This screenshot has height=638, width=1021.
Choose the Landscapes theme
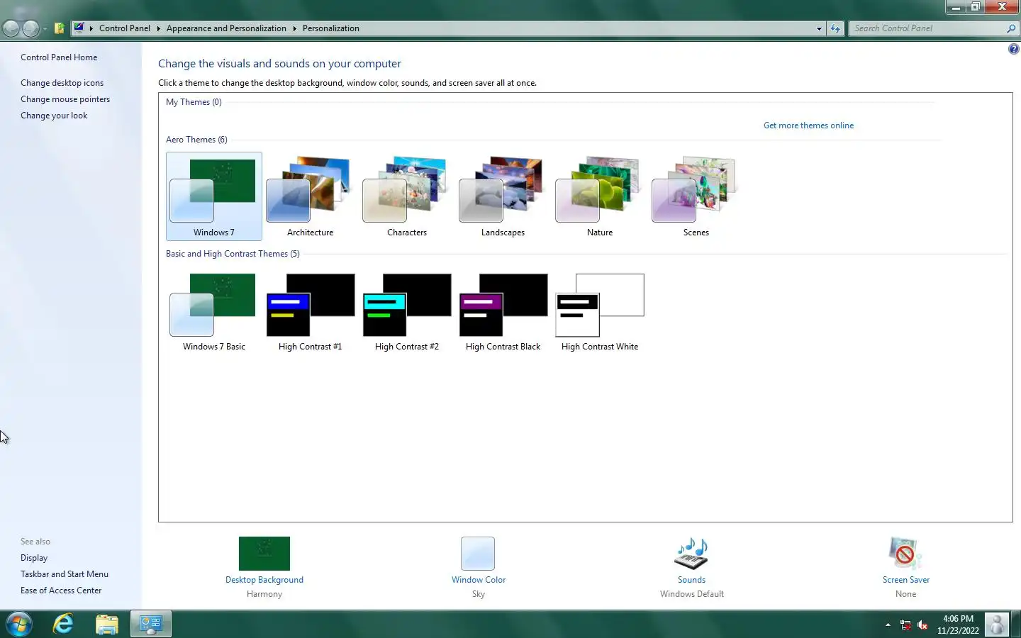[503, 196]
